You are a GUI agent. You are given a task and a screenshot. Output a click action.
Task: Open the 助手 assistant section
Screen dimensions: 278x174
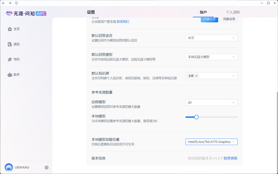click(14, 75)
